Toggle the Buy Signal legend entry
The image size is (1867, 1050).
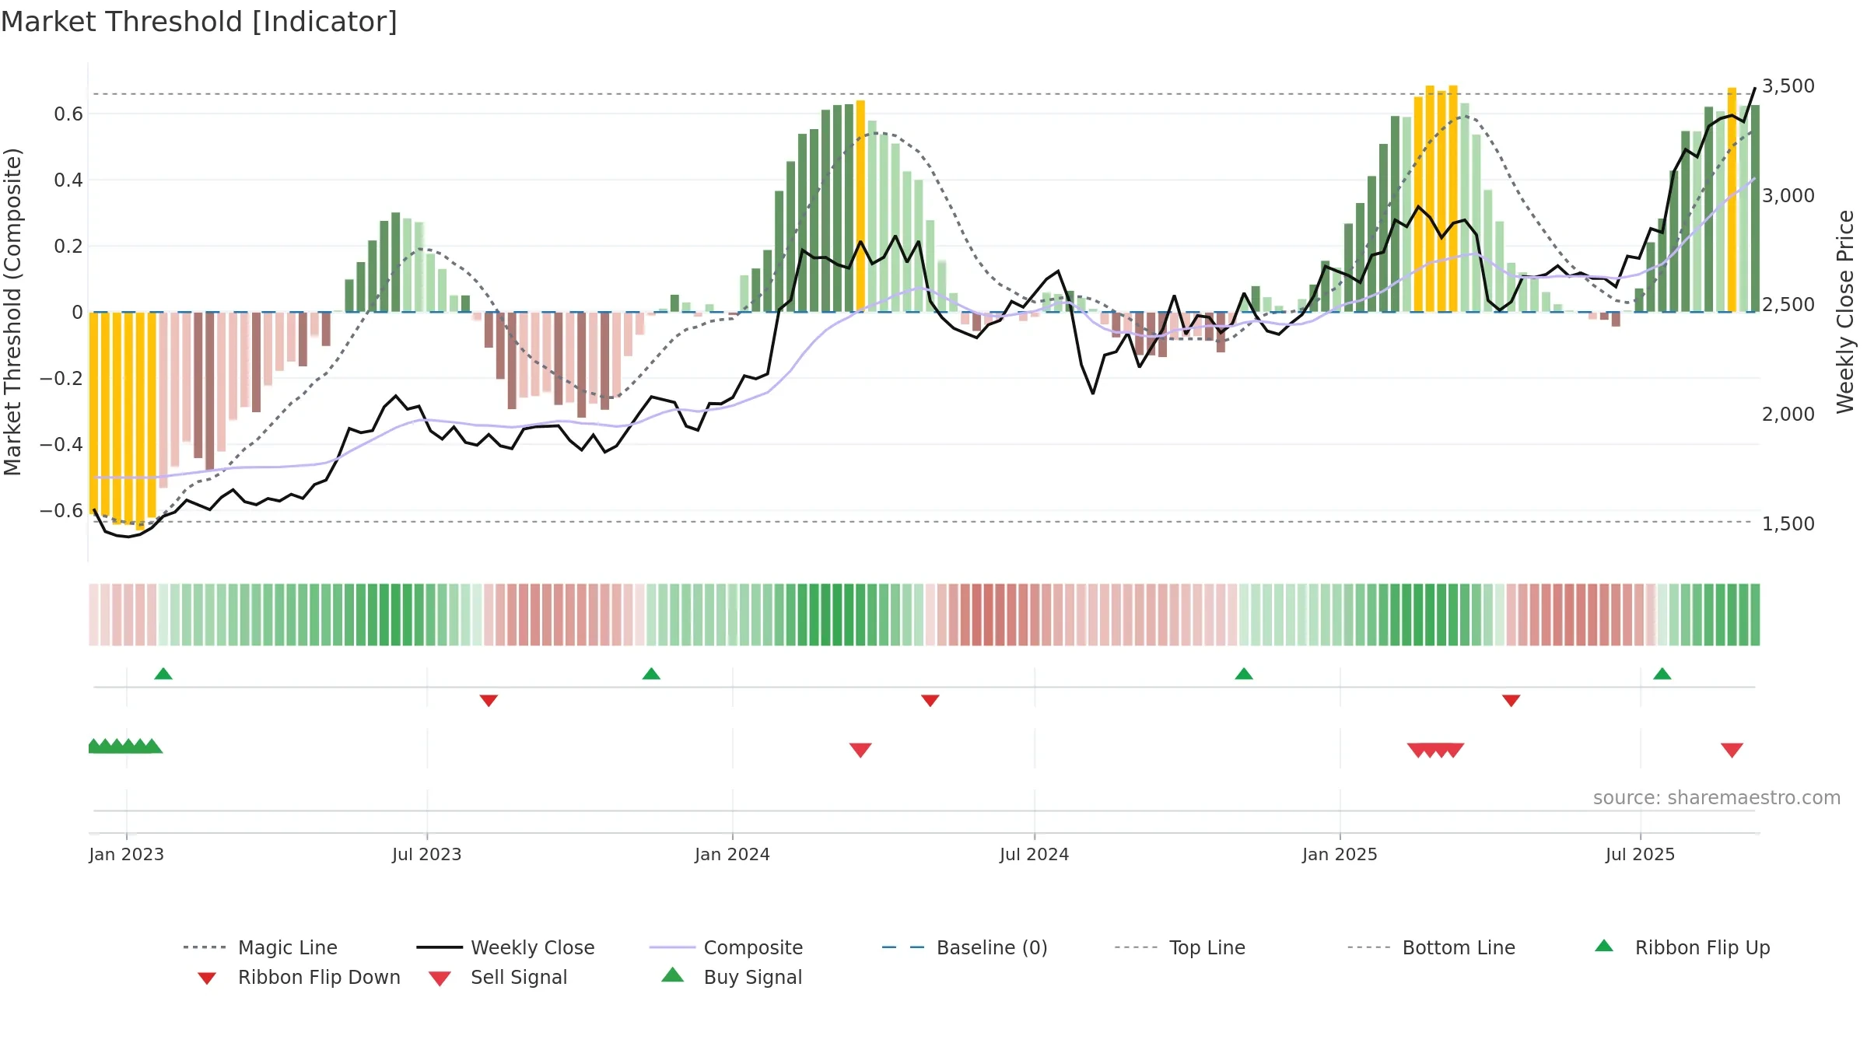(731, 977)
